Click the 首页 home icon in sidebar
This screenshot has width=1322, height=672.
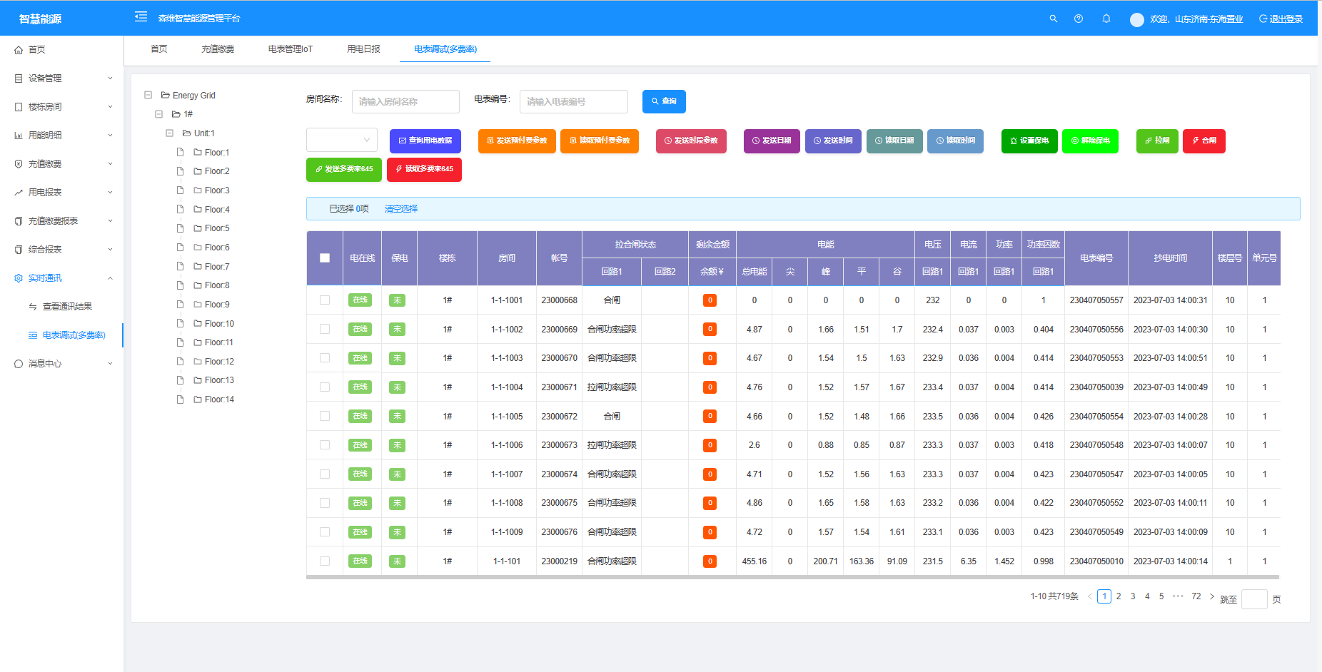coord(19,50)
